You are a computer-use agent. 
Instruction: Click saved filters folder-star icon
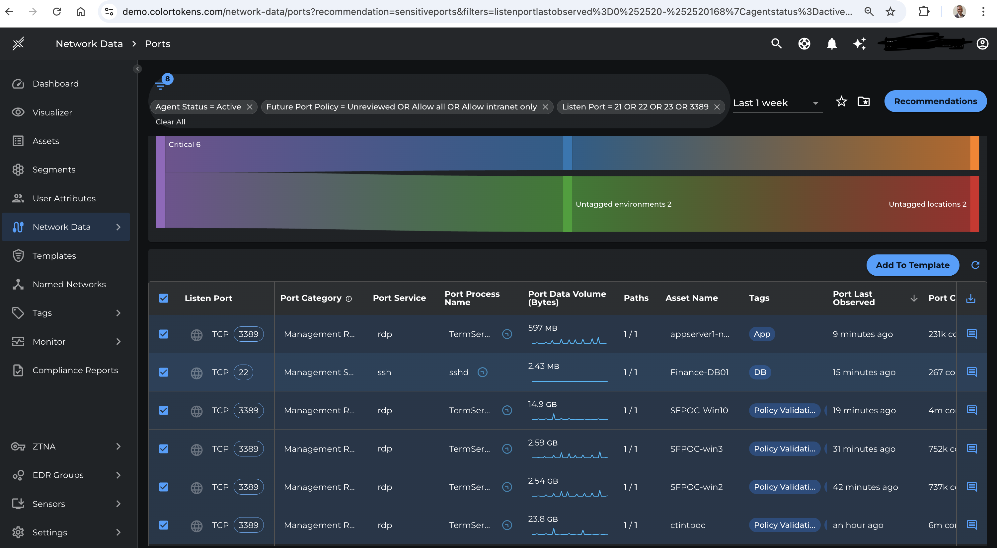point(864,102)
